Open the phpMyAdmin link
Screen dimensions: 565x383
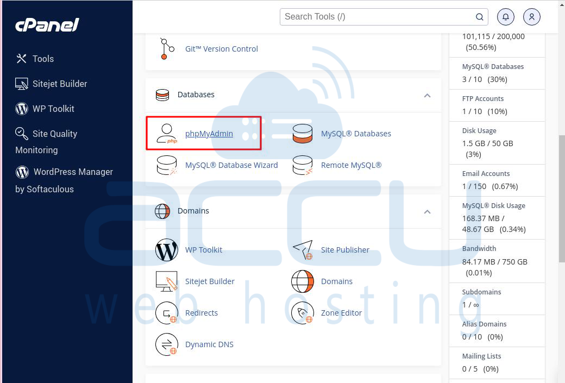pos(209,134)
